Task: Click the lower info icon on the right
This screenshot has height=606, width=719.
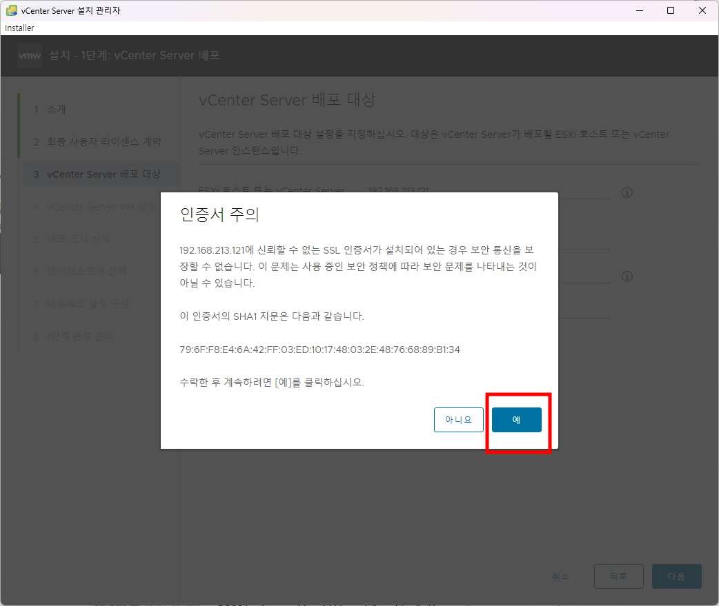Action: pos(627,276)
